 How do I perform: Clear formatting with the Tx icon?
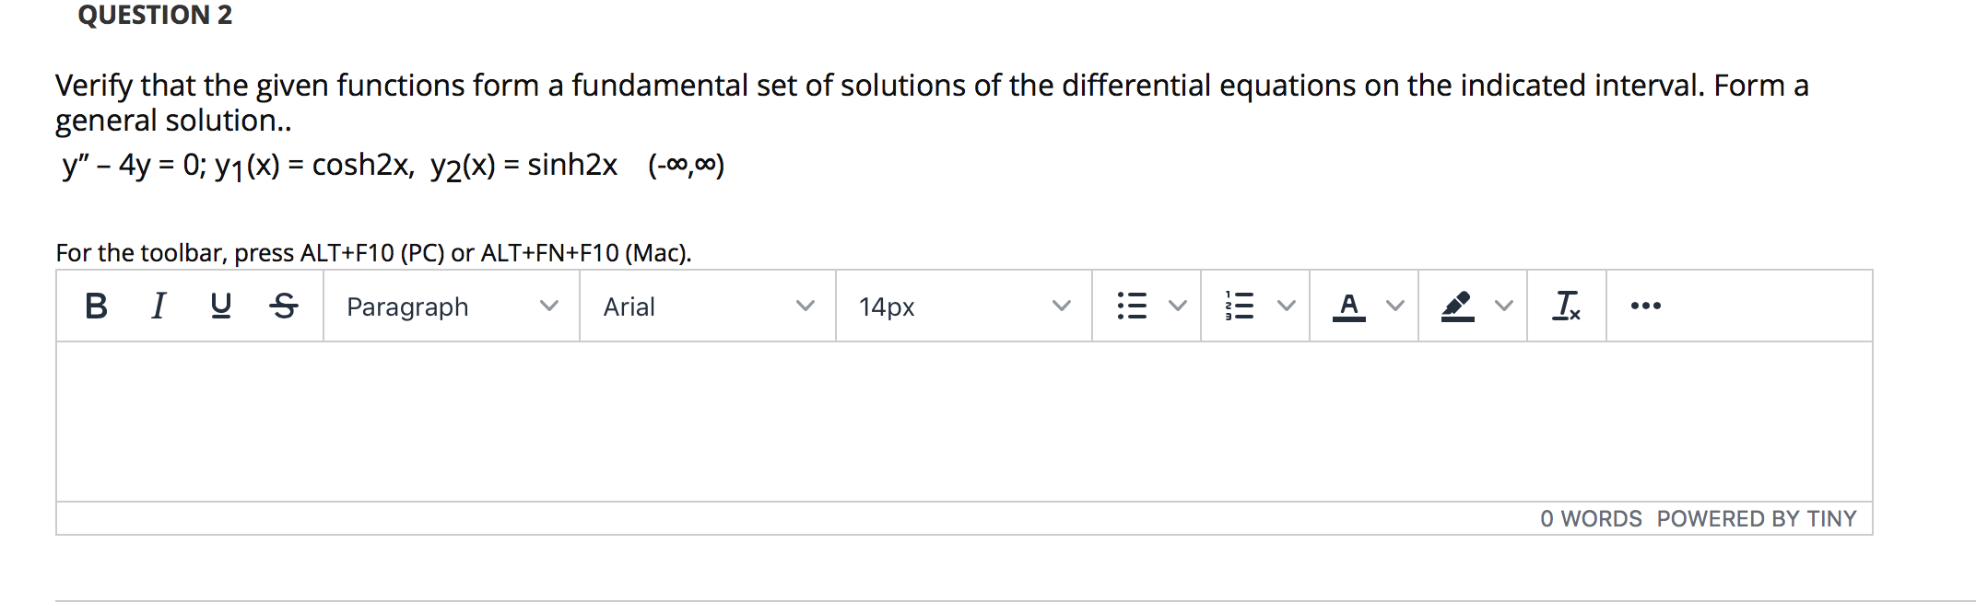coord(1567,306)
